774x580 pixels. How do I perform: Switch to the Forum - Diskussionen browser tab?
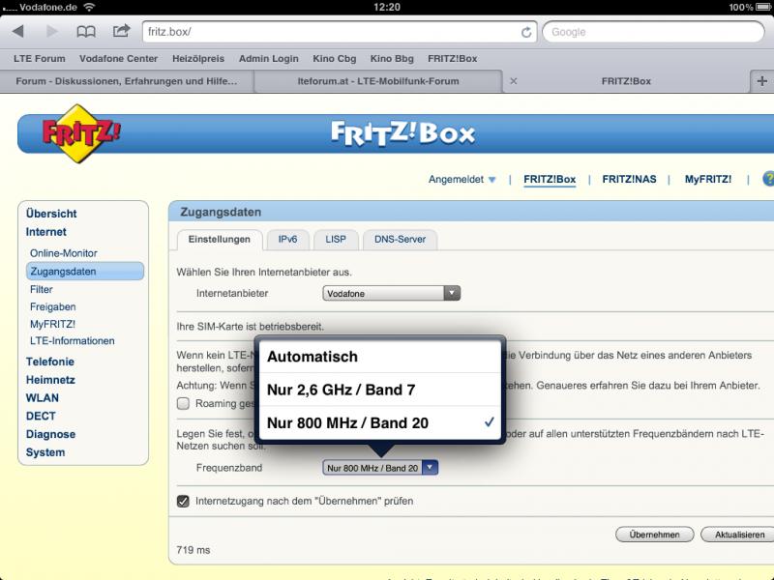point(127,81)
